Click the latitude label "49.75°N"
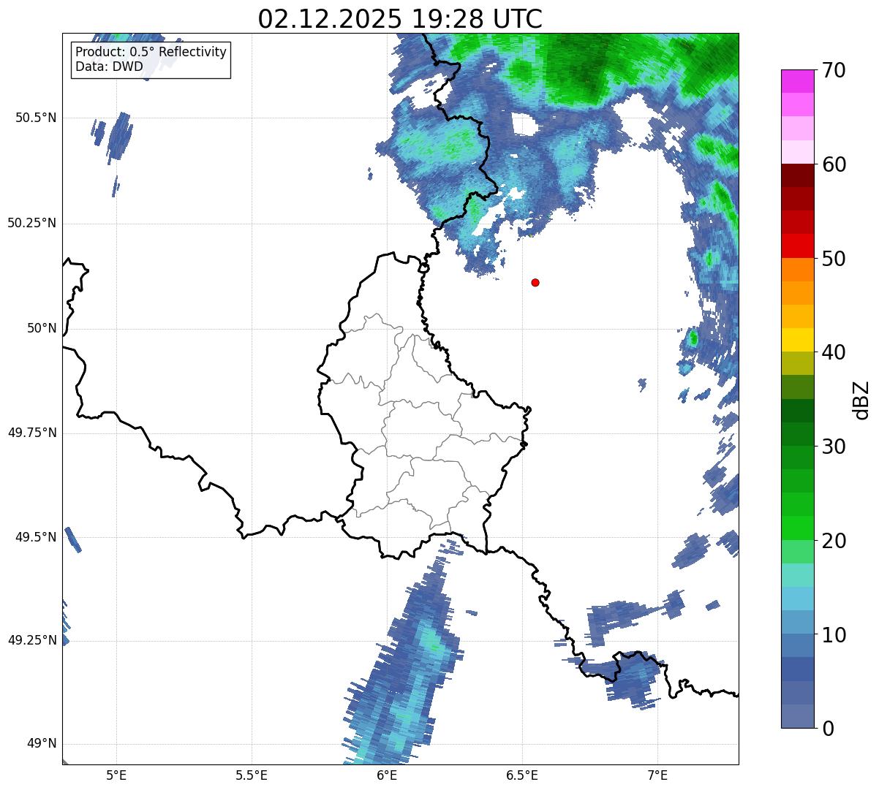 32,433
